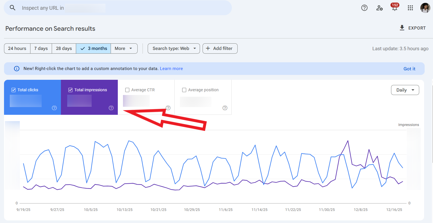Image resolution: width=433 pixels, height=223 pixels.
Task: Open the help question-mark icon in the top bar
Action: click(364, 8)
